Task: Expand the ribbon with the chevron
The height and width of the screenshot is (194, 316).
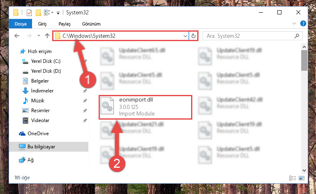Action: click(x=294, y=23)
